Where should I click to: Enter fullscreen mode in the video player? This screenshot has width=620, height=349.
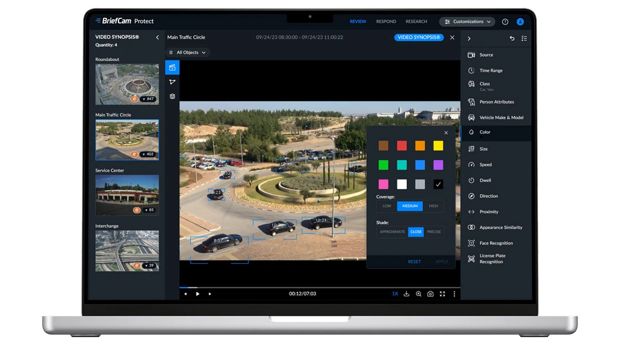coord(442,294)
